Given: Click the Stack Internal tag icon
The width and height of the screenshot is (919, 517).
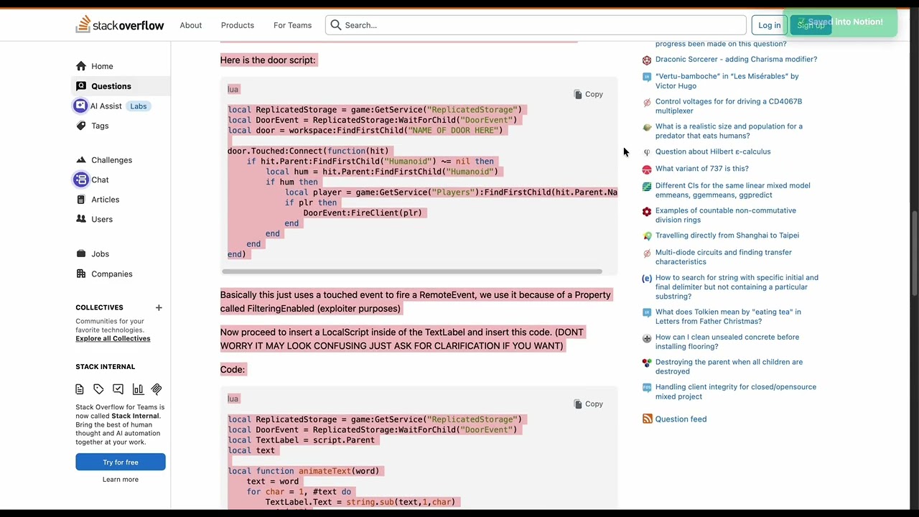Looking at the screenshot, I should coord(98,389).
